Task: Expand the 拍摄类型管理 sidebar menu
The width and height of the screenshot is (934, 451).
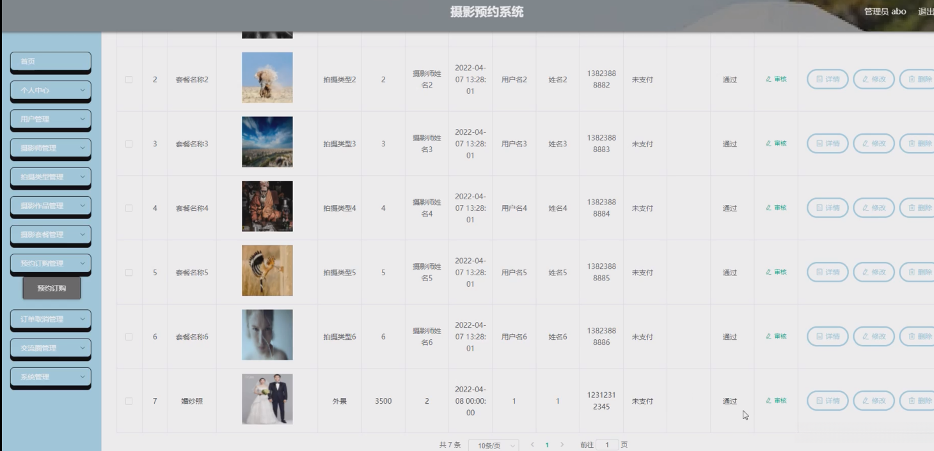Action: [x=51, y=177]
